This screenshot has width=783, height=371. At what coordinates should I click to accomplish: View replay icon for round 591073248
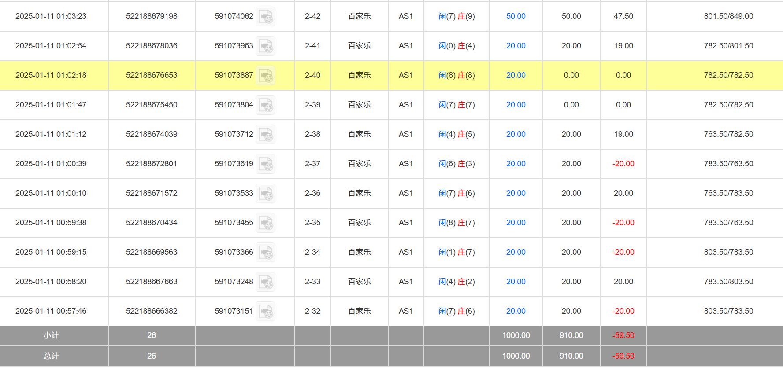tap(266, 282)
